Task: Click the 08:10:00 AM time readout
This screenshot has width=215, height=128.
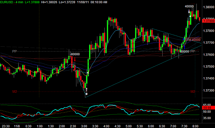Action: [x=99, y=2]
